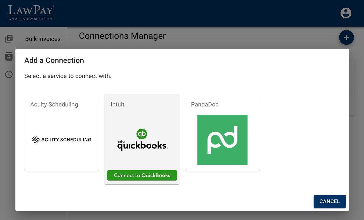The height and width of the screenshot is (220, 364).
Task: Dismiss the dialog with the Cancel button
Action: (329, 201)
